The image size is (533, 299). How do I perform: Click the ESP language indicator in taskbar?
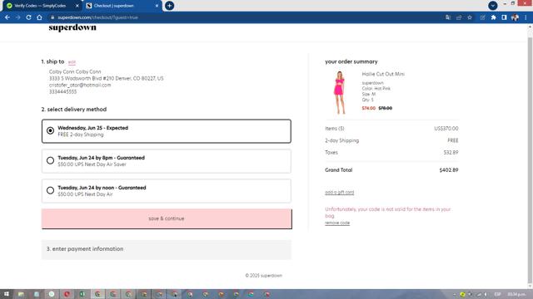point(498,294)
